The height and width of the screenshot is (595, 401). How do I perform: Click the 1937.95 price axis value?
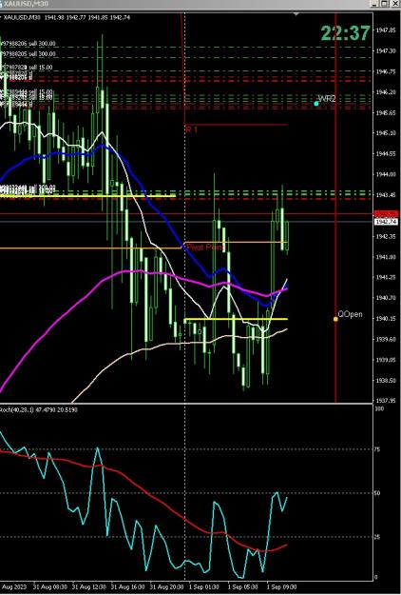(x=384, y=401)
